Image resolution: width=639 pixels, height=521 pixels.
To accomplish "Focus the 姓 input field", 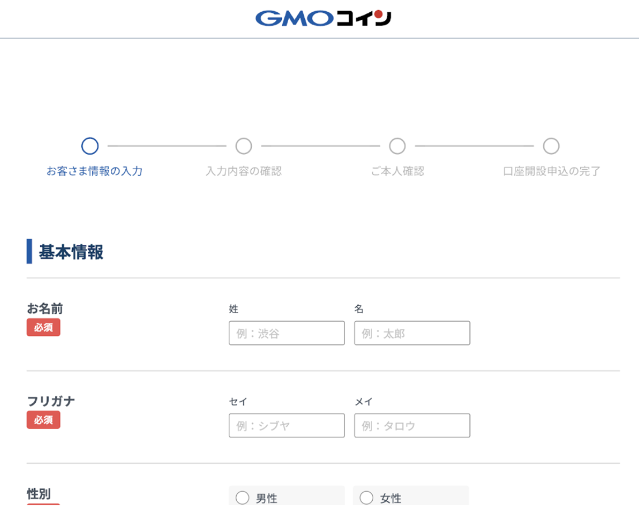I will (x=287, y=333).
